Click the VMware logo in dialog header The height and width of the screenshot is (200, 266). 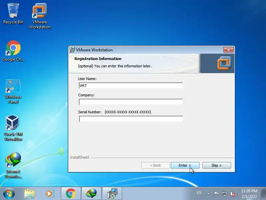[x=224, y=63]
